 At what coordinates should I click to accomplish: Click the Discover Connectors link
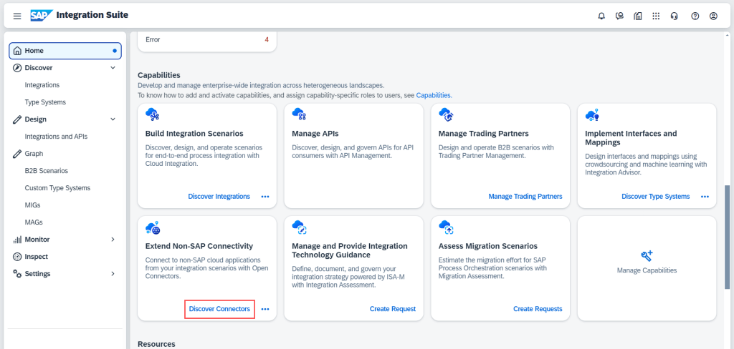pyautogui.click(x=219, y=309)
